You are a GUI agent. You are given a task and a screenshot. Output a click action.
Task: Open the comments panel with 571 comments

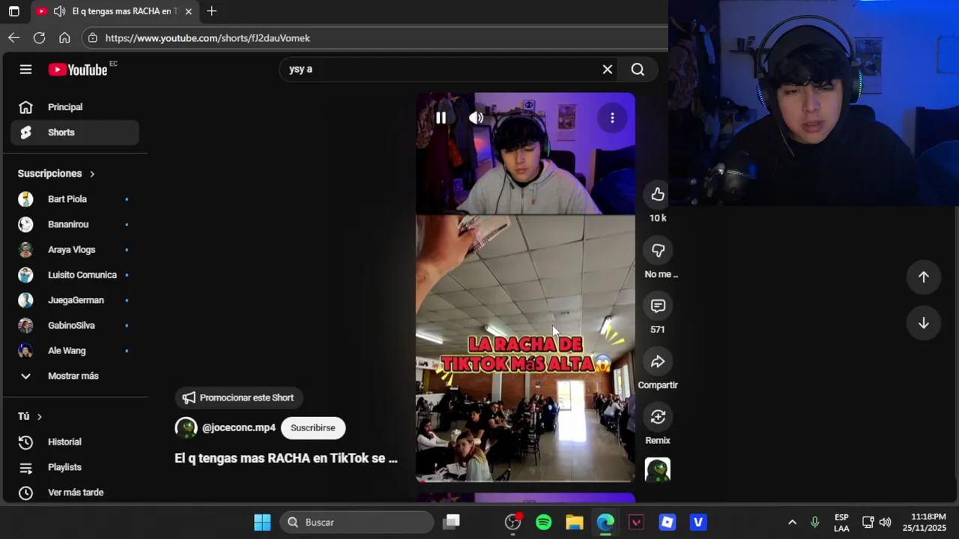pos(658,306)
